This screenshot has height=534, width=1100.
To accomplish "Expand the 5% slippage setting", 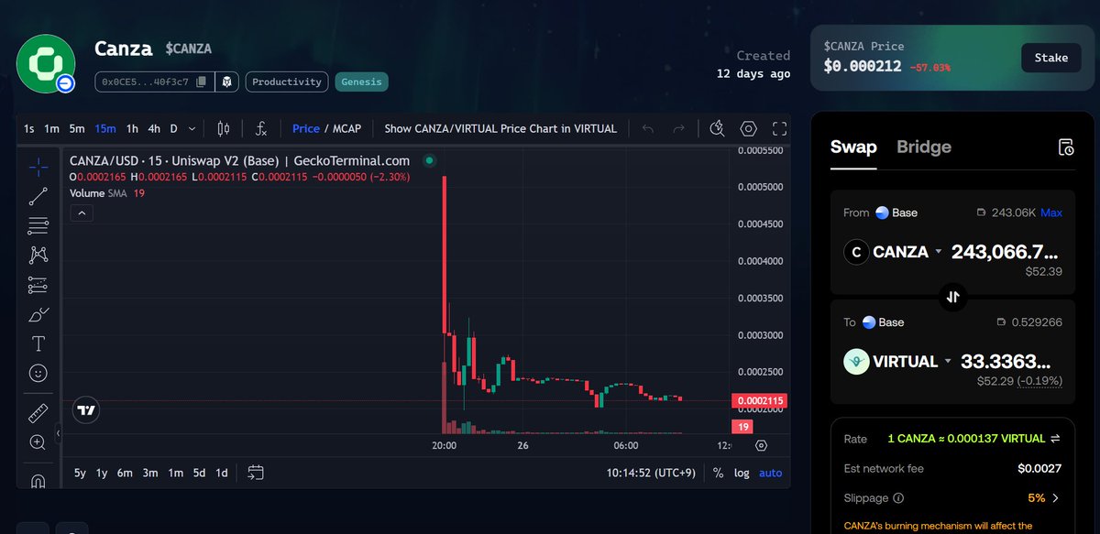I will pyautogui.click(x=1044, y=498).
